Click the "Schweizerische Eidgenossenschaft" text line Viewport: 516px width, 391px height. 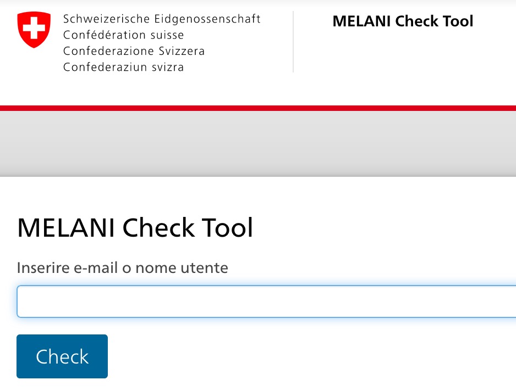(x=162, y=19)
